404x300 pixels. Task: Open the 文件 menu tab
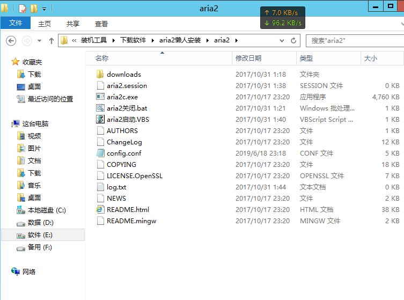point(16,24)
